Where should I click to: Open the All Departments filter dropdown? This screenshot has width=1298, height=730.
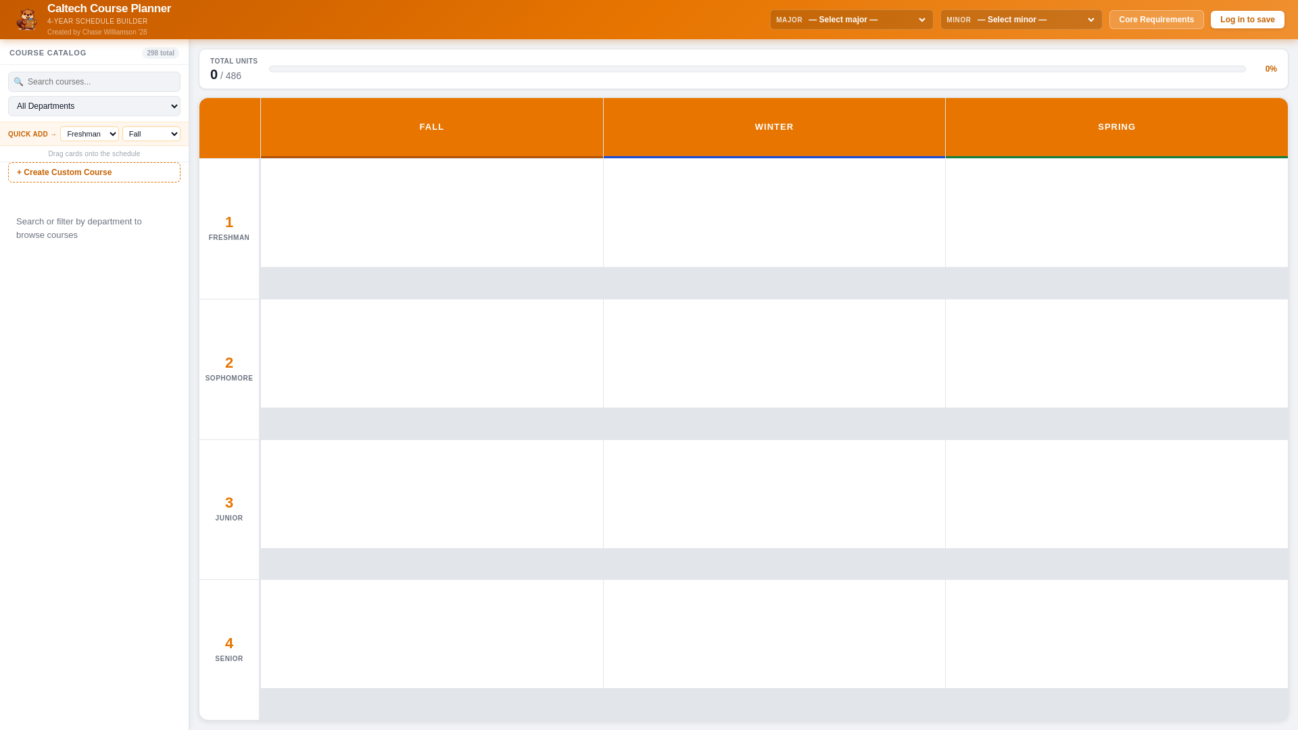(94, 106)
